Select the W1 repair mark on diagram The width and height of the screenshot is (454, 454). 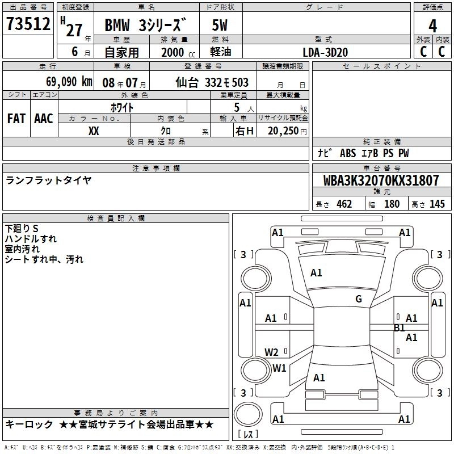click(x=279, y=368)
